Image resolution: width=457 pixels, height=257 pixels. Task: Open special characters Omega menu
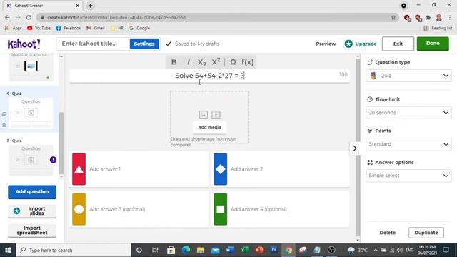coord(233,62)
